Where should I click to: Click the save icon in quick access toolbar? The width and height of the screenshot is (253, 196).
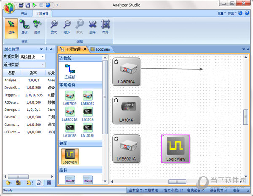28,5
